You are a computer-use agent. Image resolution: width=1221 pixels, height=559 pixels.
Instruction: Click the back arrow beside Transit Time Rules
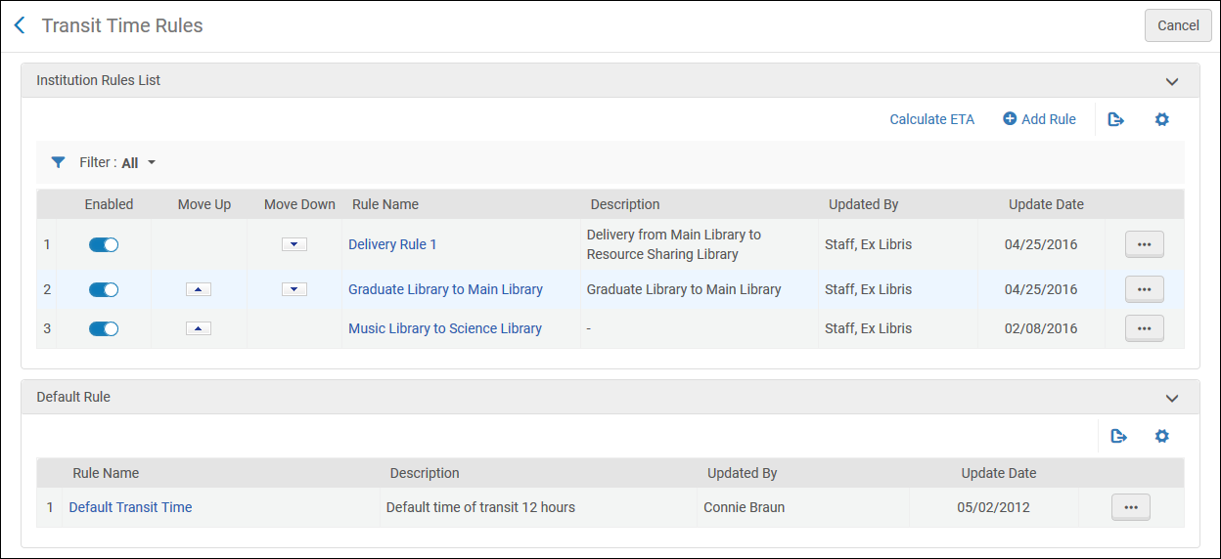coord(20,26)
